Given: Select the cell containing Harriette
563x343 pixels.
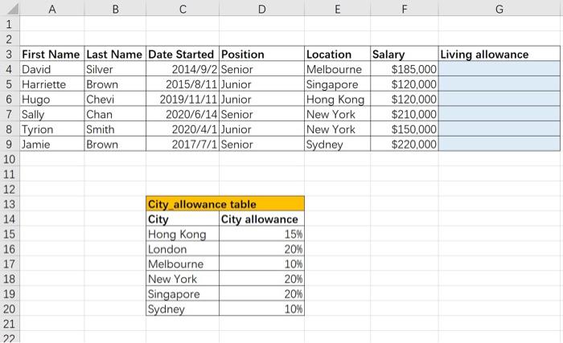Looking at the screenshot, I should (52, 84).
